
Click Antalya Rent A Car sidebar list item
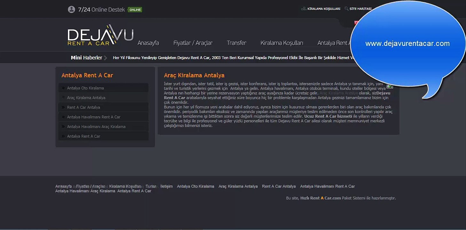[x=104, y=136]
